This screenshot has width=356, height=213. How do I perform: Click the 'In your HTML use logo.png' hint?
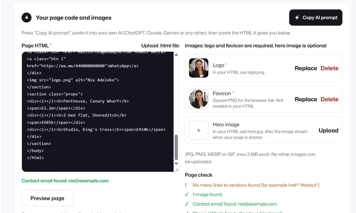pos(239,72)
